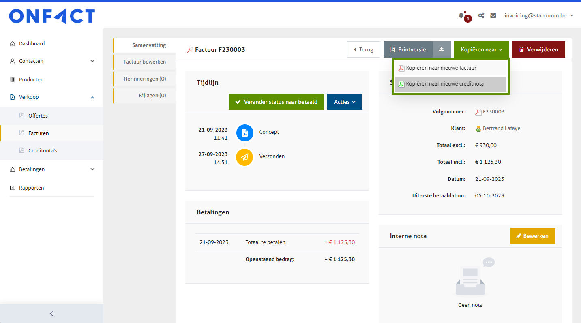Open settings gears icon in header

click(x=481, y=16)
